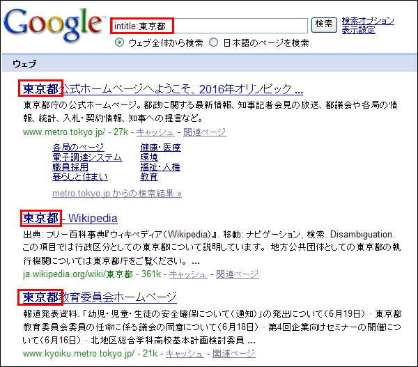Click the search box containing intitle:東京都

[209, 26]
